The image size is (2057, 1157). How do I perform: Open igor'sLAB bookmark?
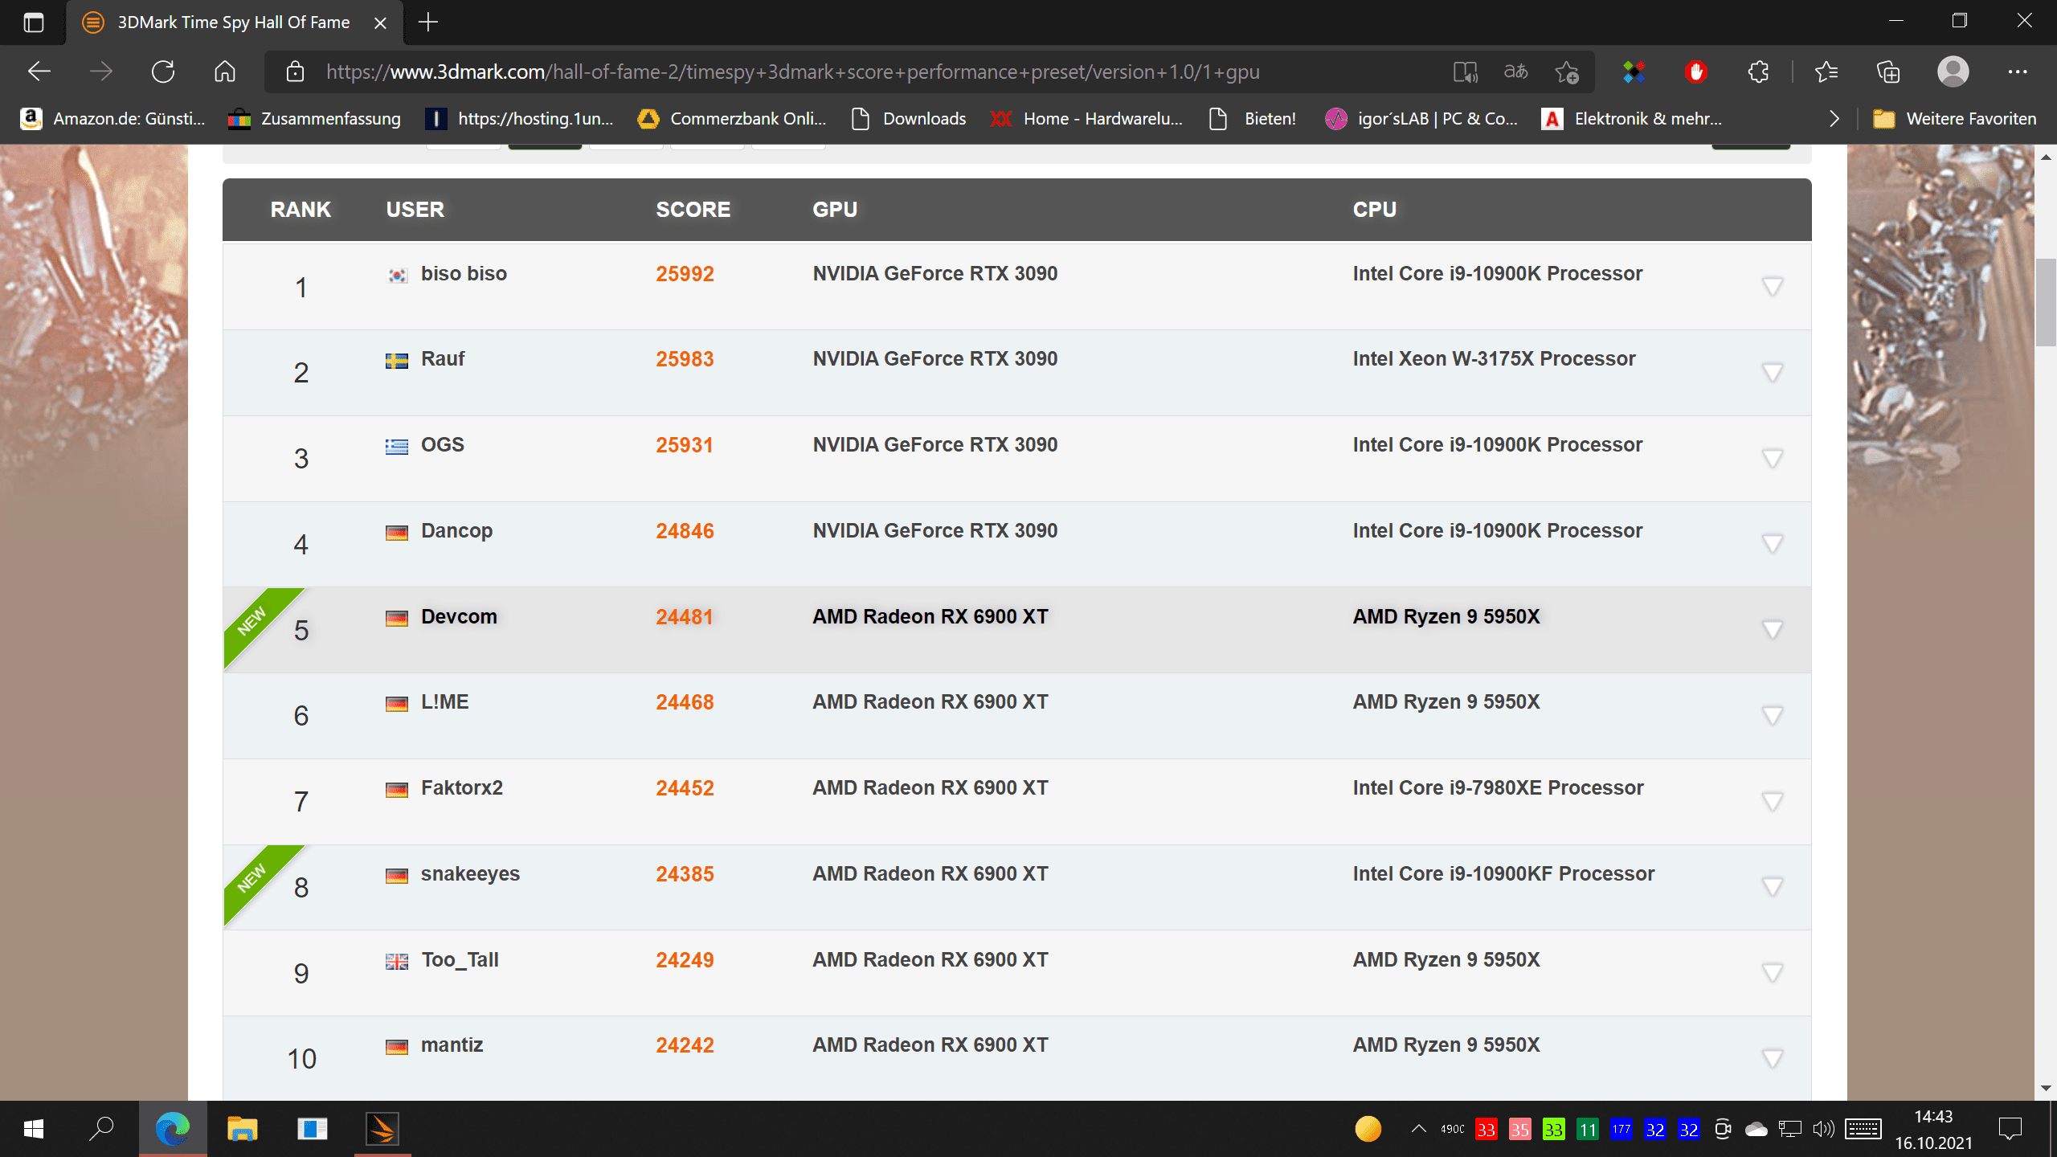tap(1421, 119)
